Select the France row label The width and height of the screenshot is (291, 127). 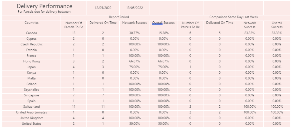click(32, 56)
